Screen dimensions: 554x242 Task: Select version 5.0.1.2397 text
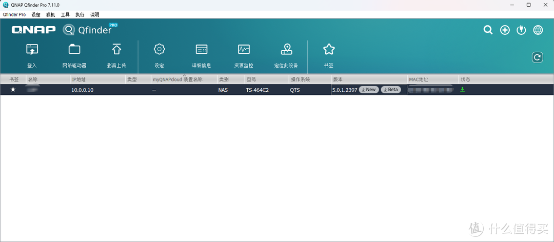[345, 90]
